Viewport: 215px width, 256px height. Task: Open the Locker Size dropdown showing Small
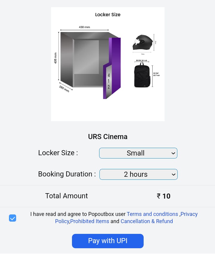point(138,153)
